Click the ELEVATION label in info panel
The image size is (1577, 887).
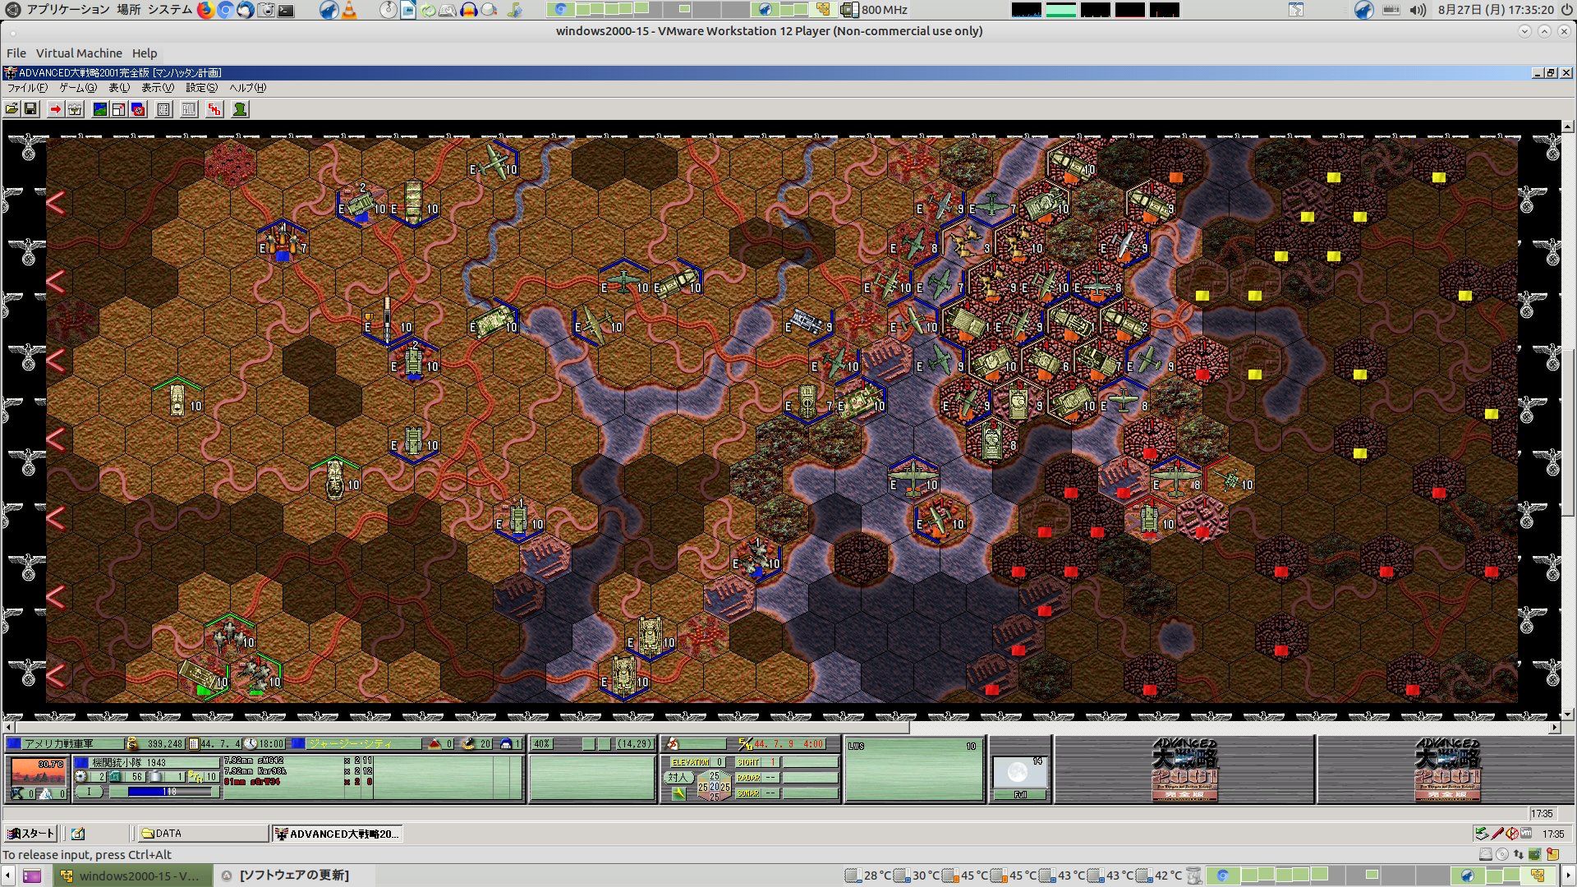(x=691, y=763)
